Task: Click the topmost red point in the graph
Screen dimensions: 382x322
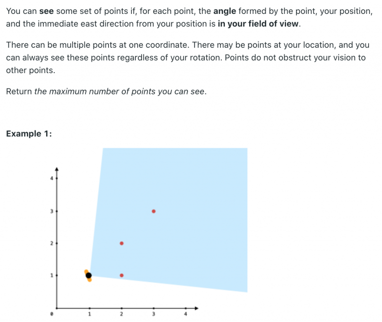Action: coord(154,212)
